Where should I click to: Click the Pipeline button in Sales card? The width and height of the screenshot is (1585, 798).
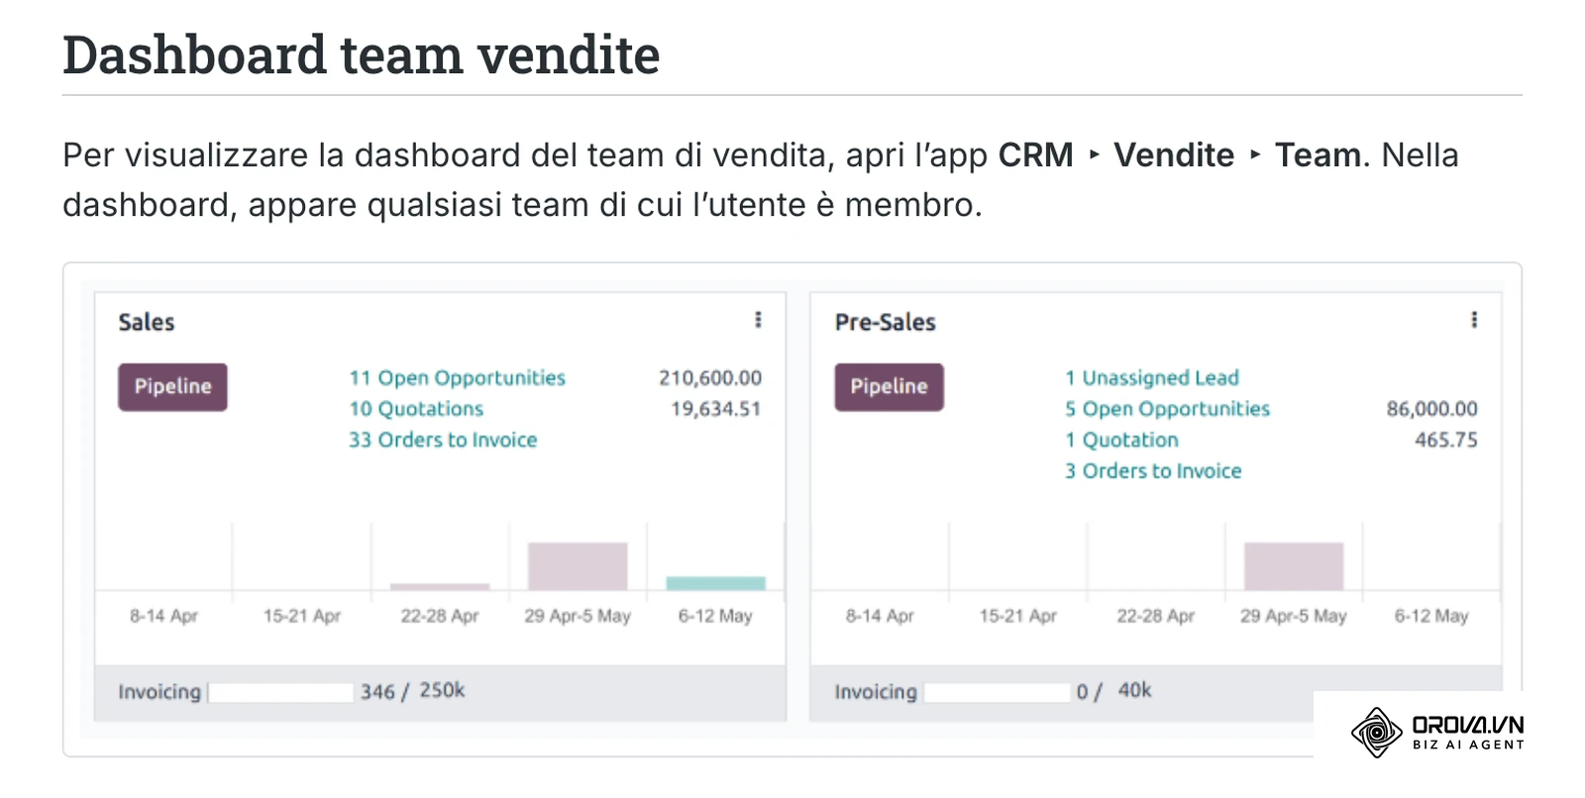tap(172, 386)
